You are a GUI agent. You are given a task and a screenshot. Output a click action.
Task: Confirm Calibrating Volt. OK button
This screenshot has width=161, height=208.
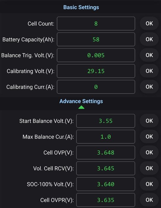[149, 71]
